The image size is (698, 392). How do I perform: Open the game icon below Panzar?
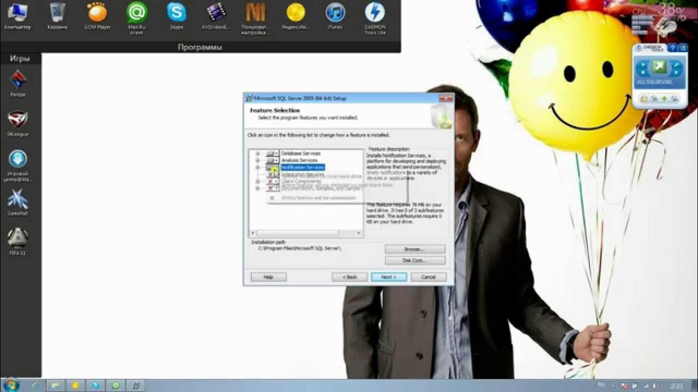[18, 123]
